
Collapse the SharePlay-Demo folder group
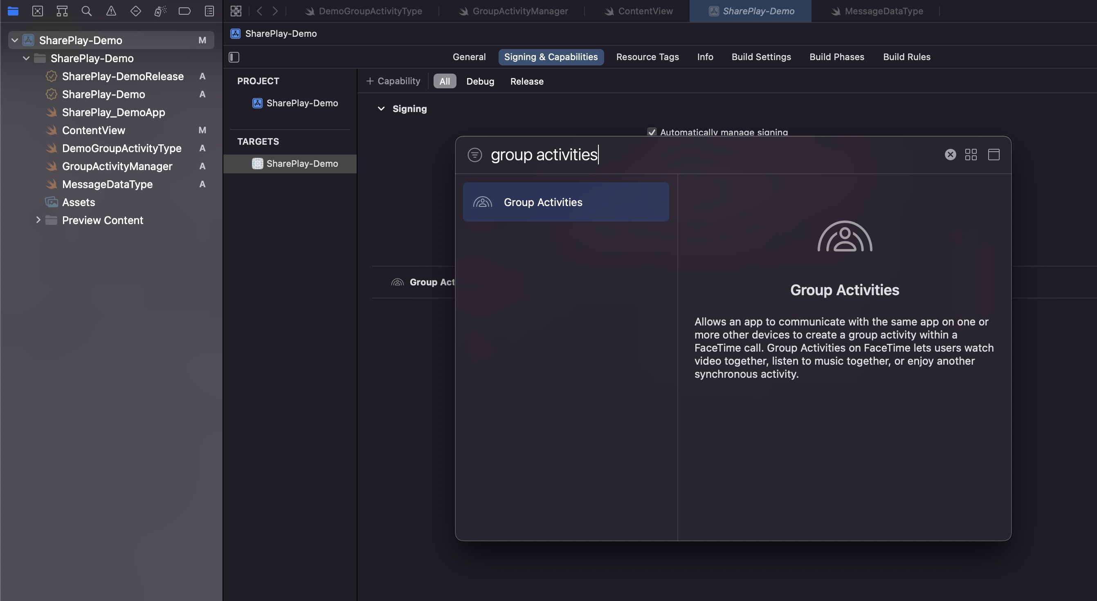point(26,58)
